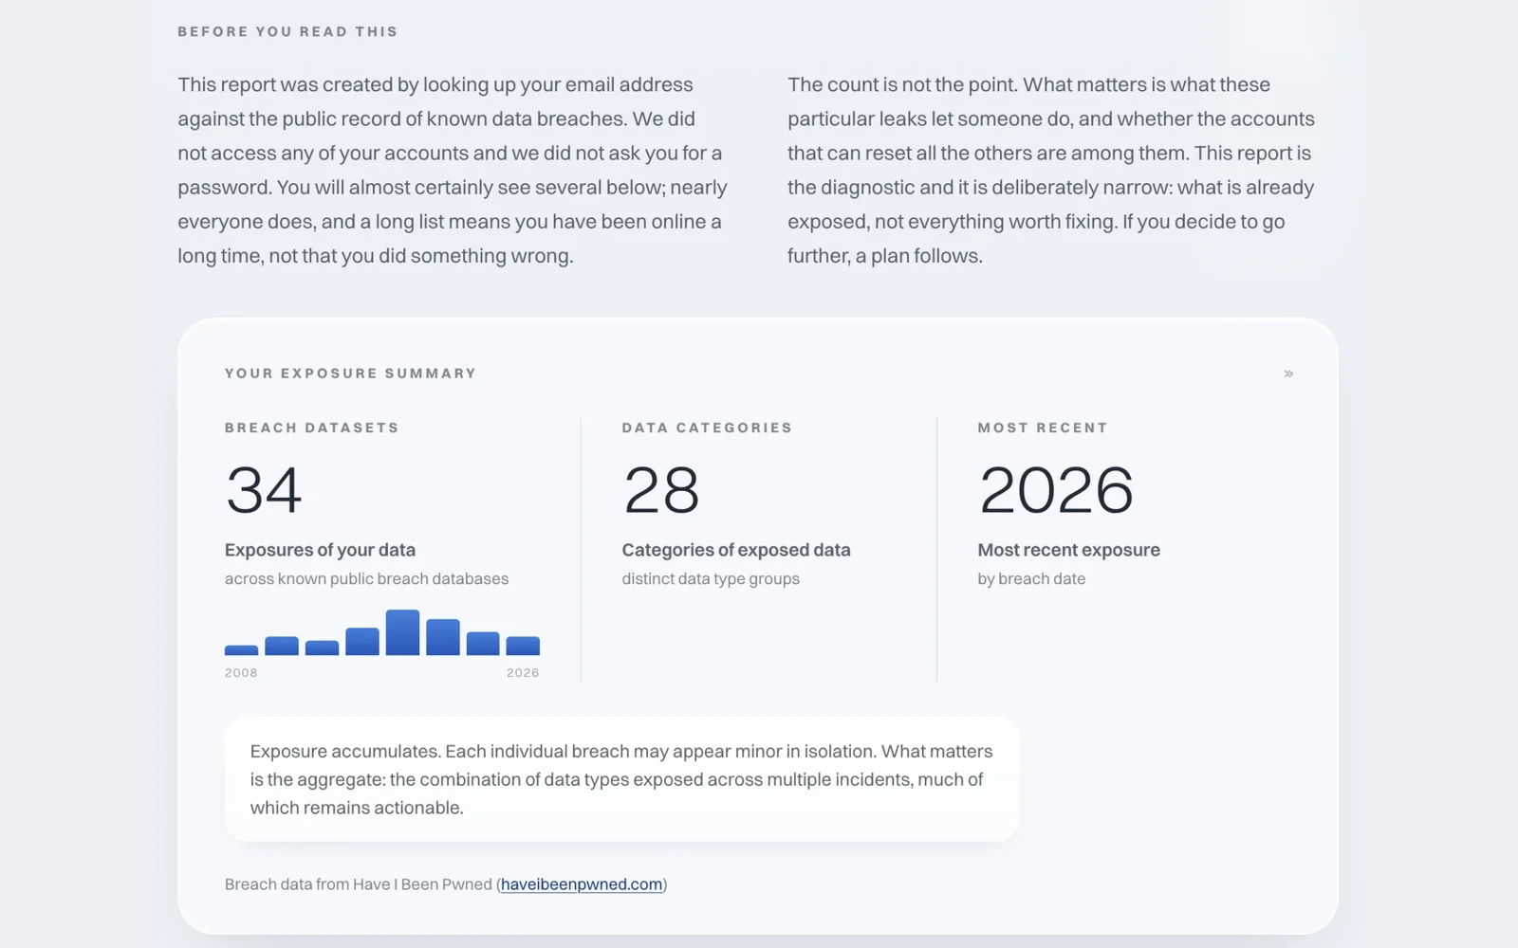1518x948 pixels.
Task: Click the "DATA CATEGORIES" label
Action: pyautogui.click(x=707, y=428)
